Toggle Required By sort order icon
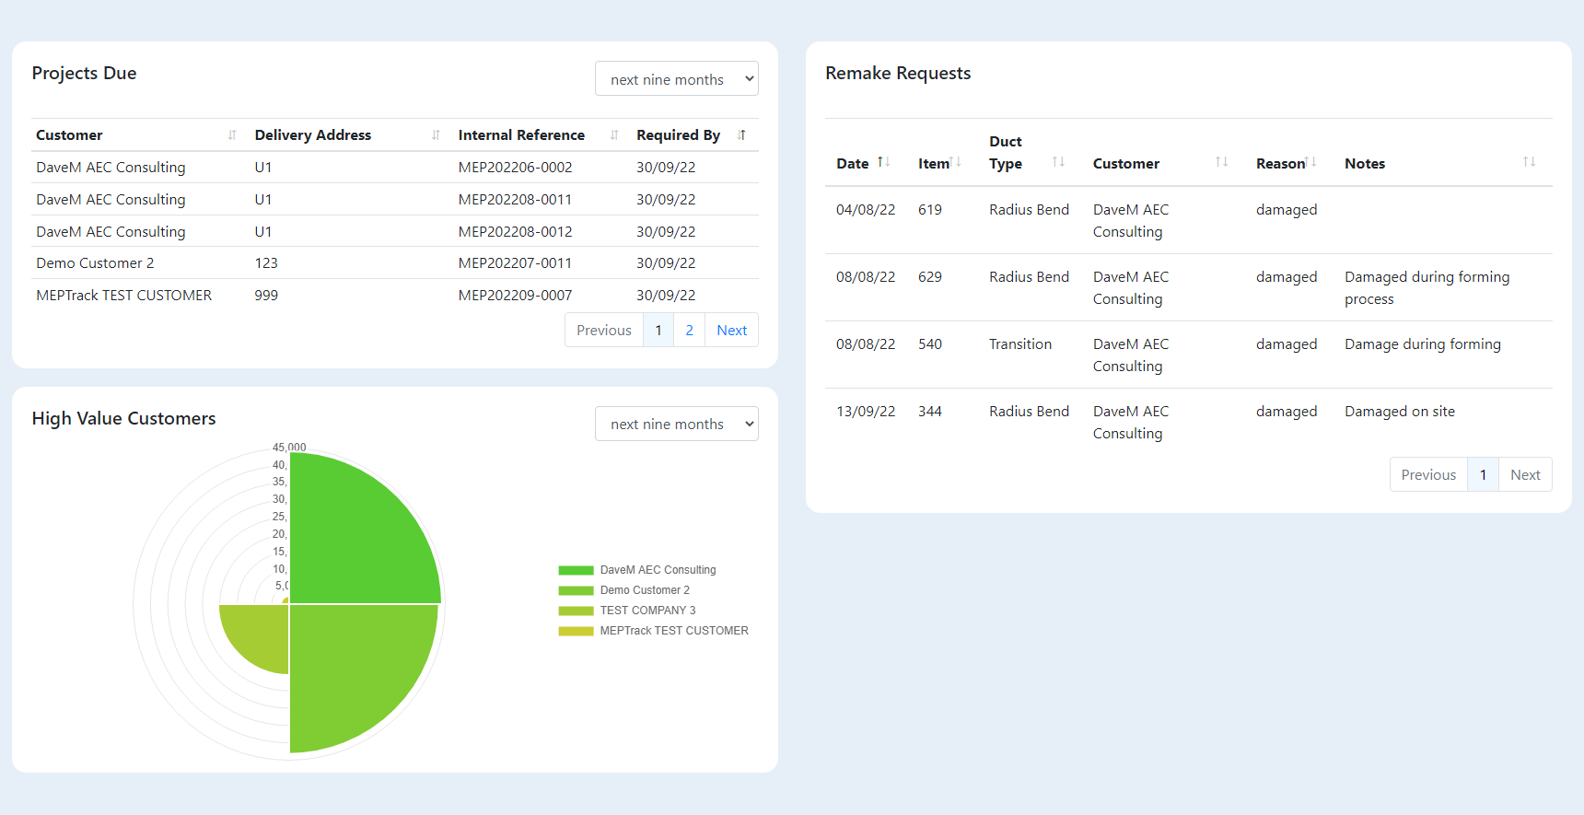 (741, 135)
